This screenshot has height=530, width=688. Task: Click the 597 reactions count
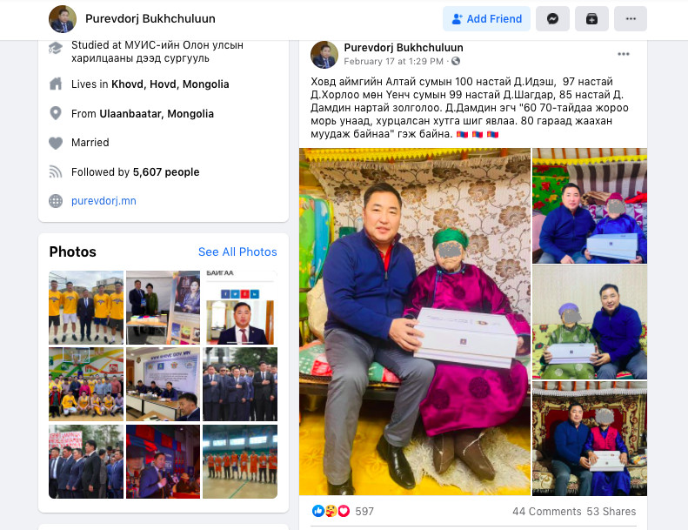click(x=364, y=511)
